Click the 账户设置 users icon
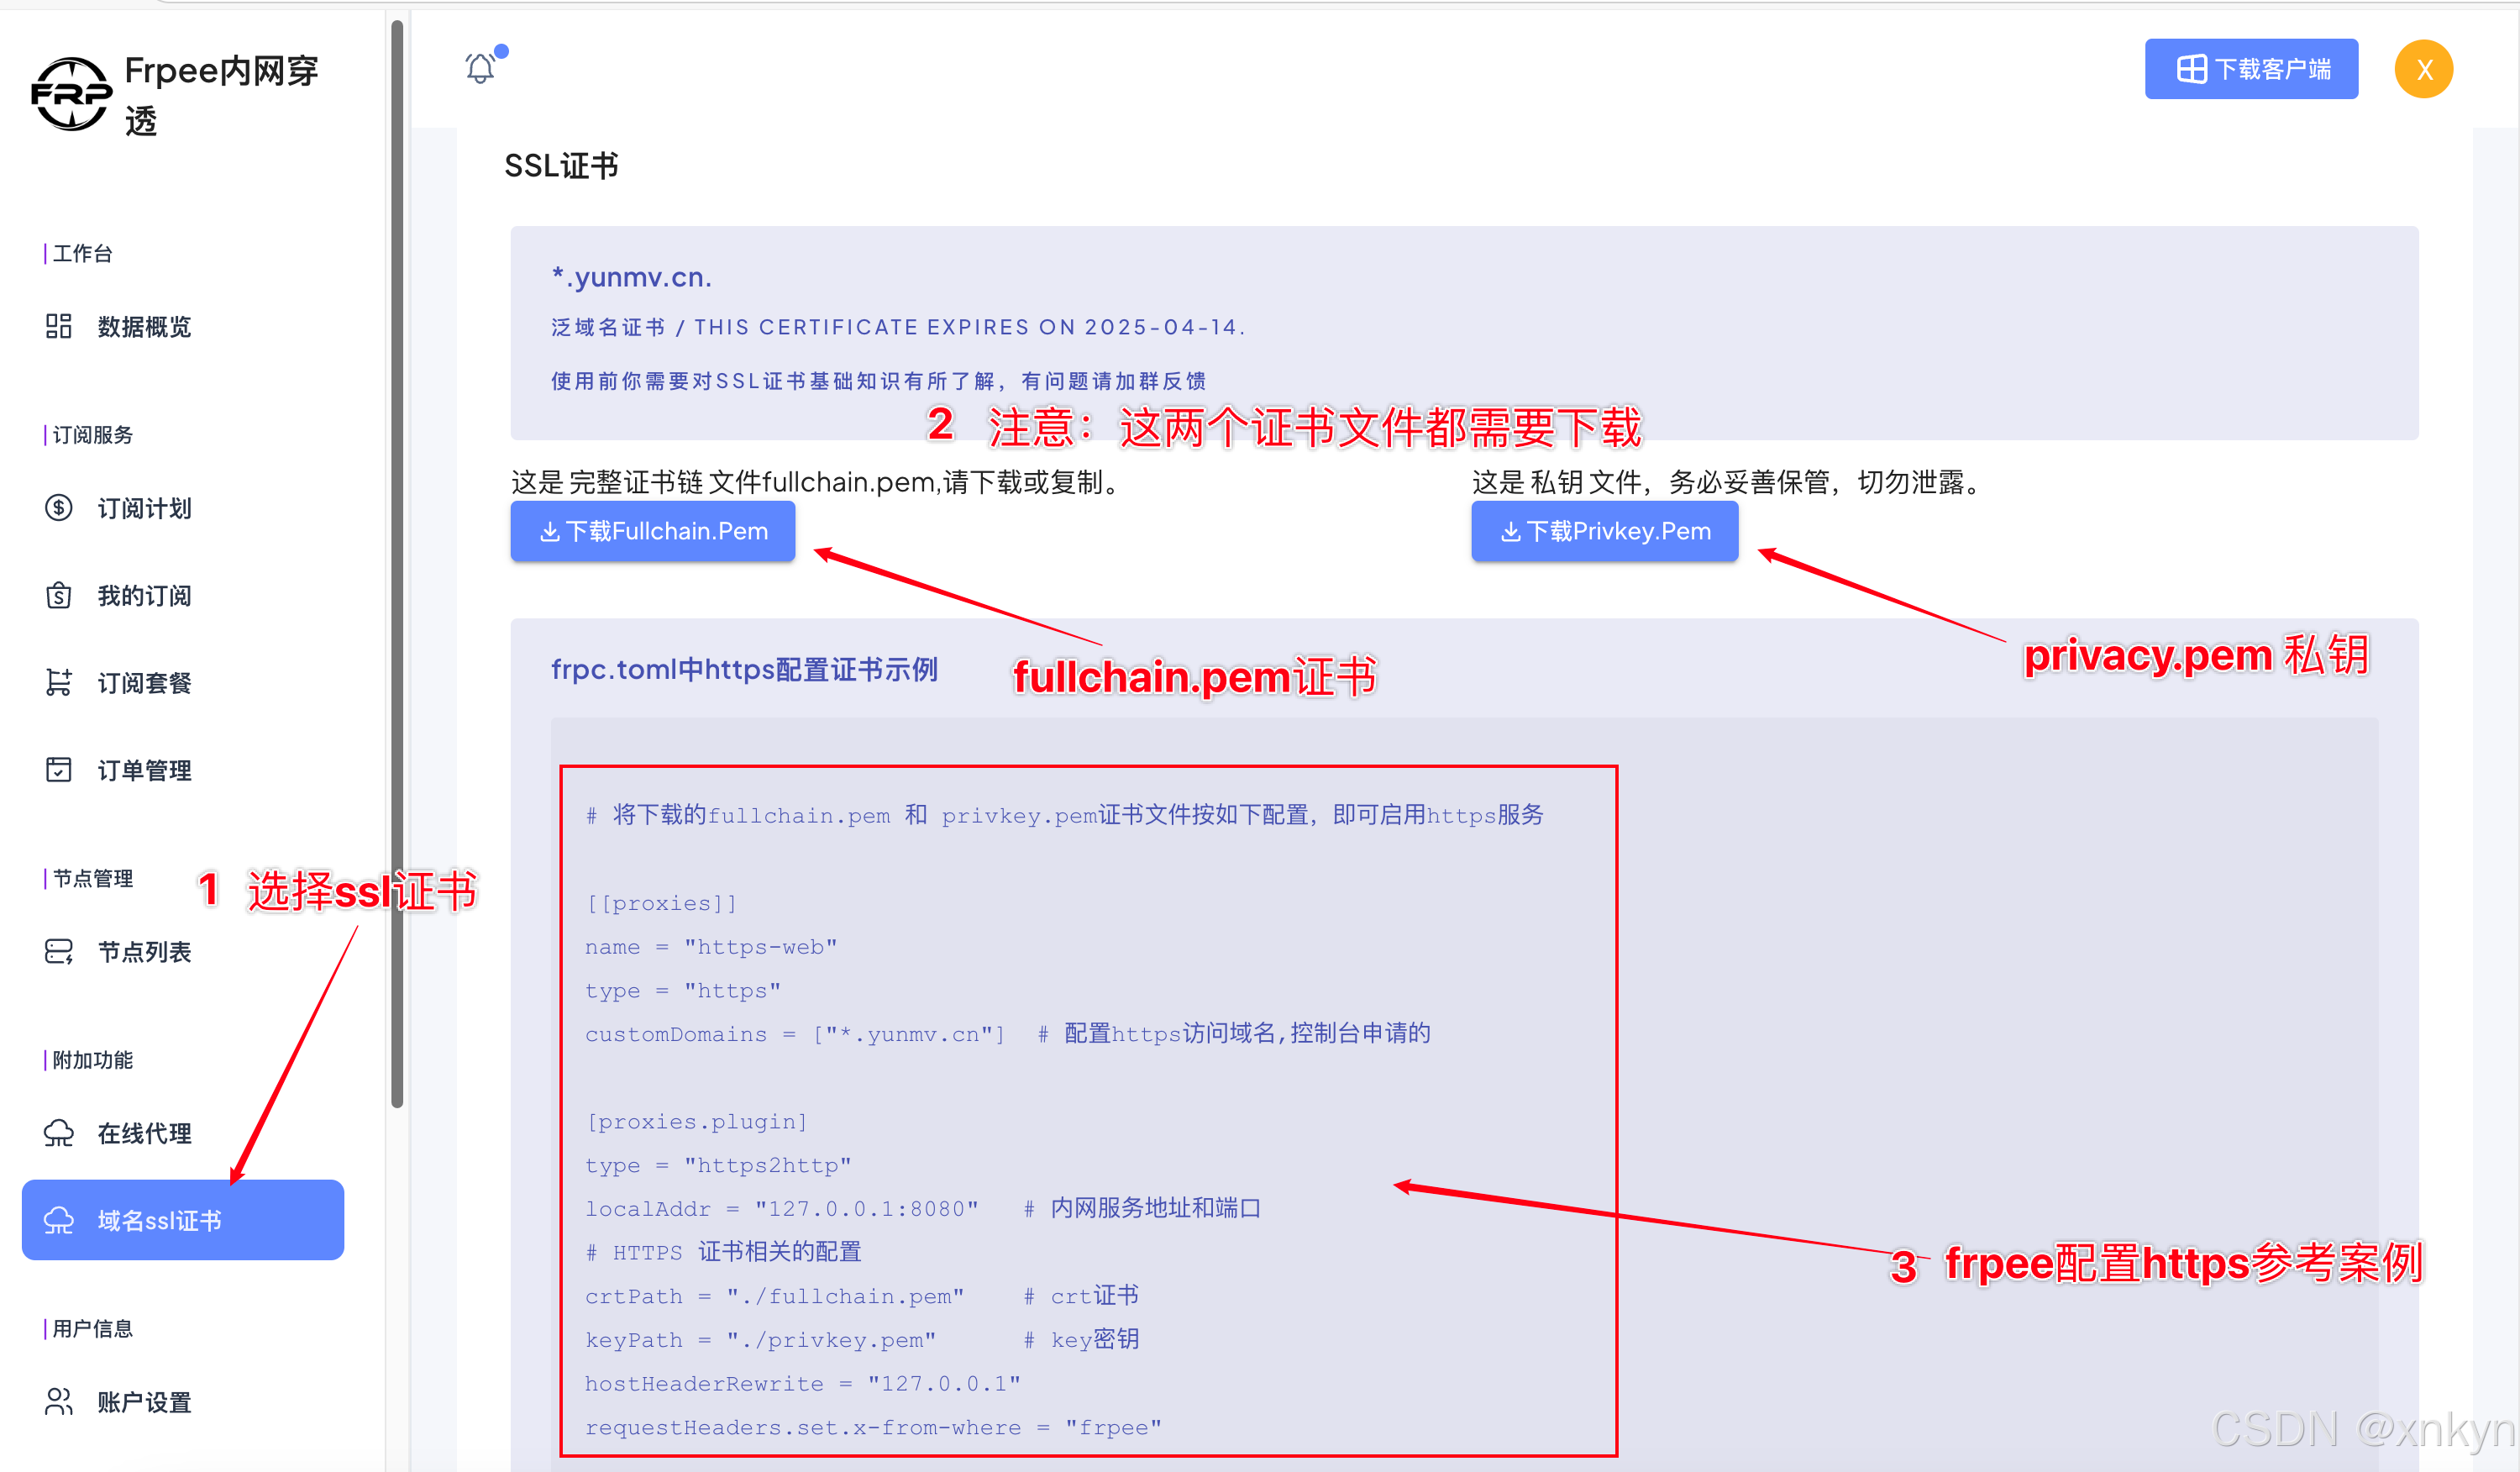Screen dimensions: 2520x1472 pos(59,1402)
